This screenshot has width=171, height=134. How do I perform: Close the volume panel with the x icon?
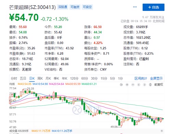[162, 131]
